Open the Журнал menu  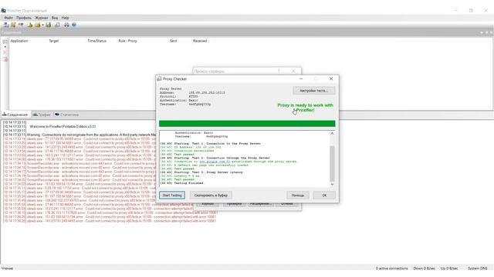click(41, 18)
